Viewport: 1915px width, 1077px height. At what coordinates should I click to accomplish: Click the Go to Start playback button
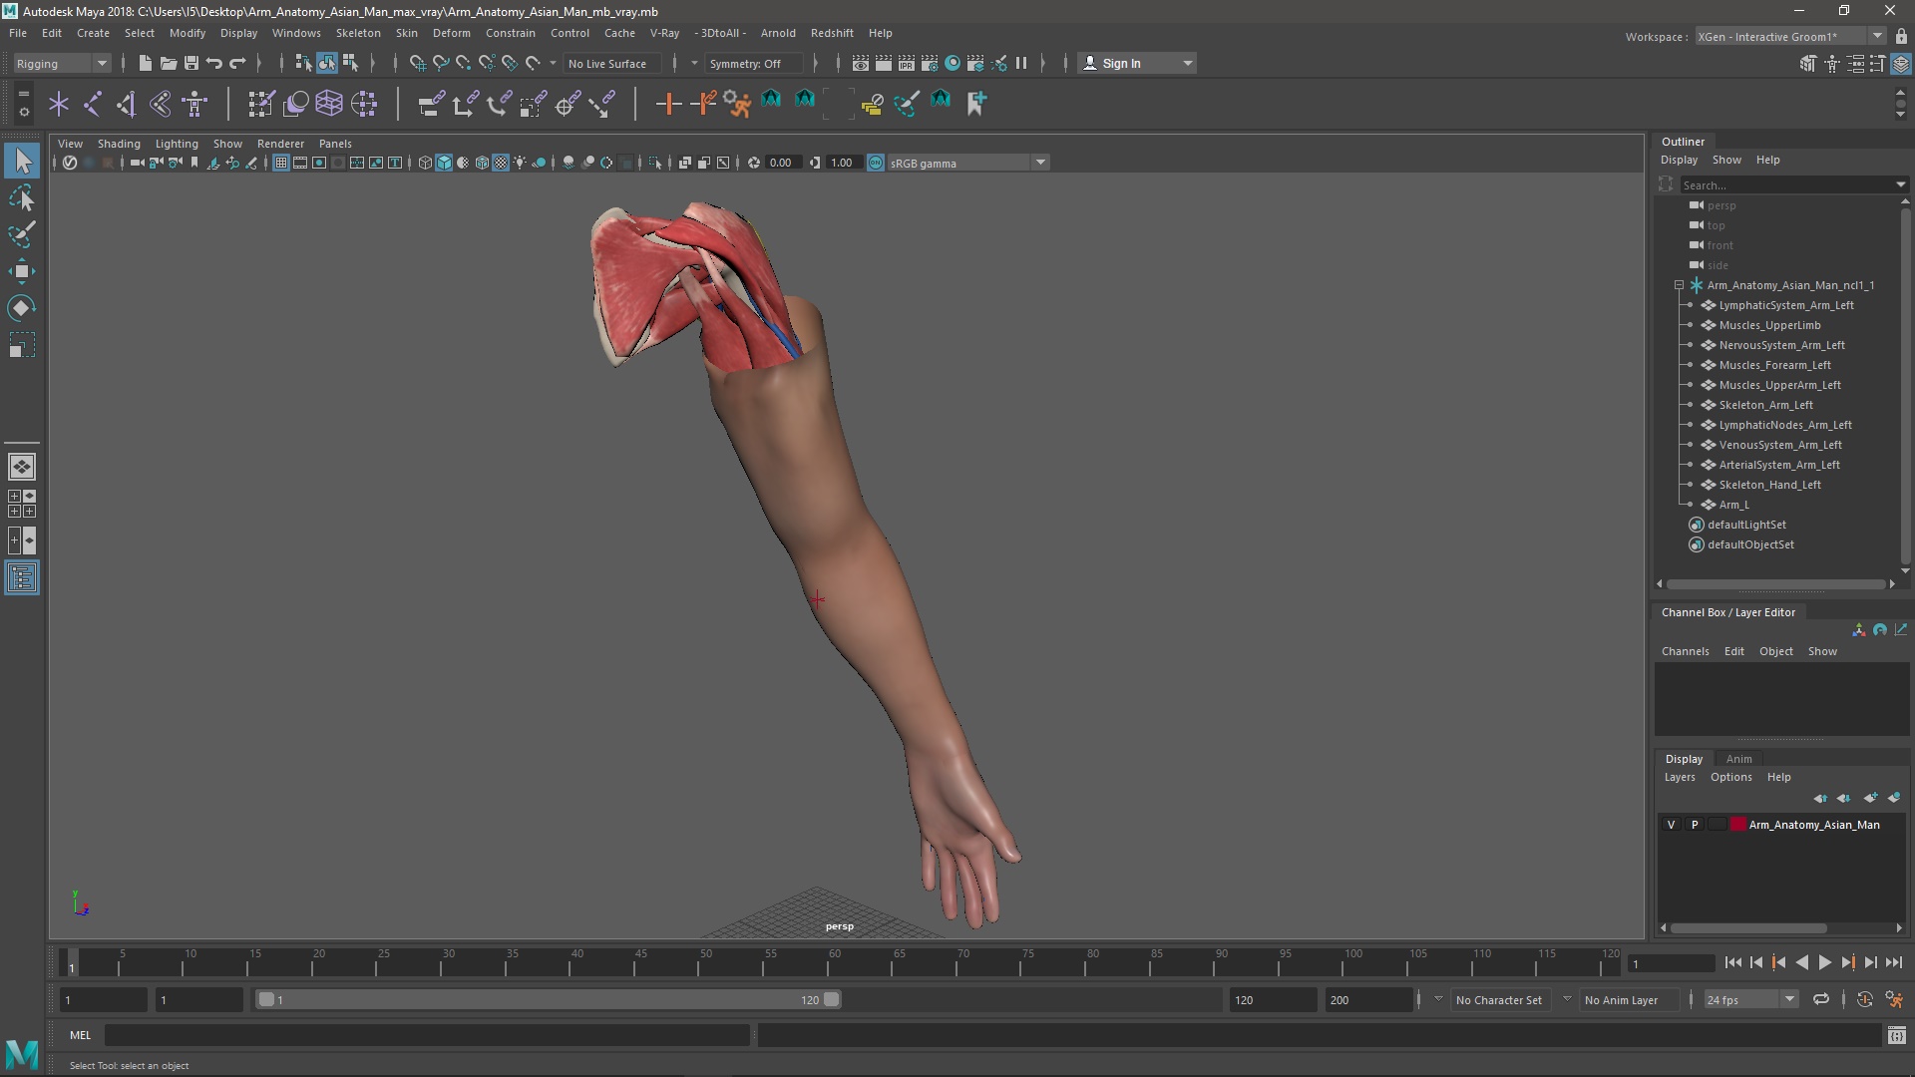[1732, 962]
